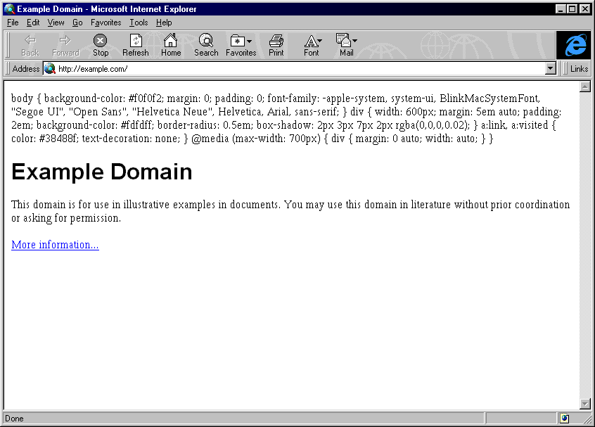The image size is (595, 427).
Task: Click the CSS text starting 'body { background-color'
Action: click(286, 118)
